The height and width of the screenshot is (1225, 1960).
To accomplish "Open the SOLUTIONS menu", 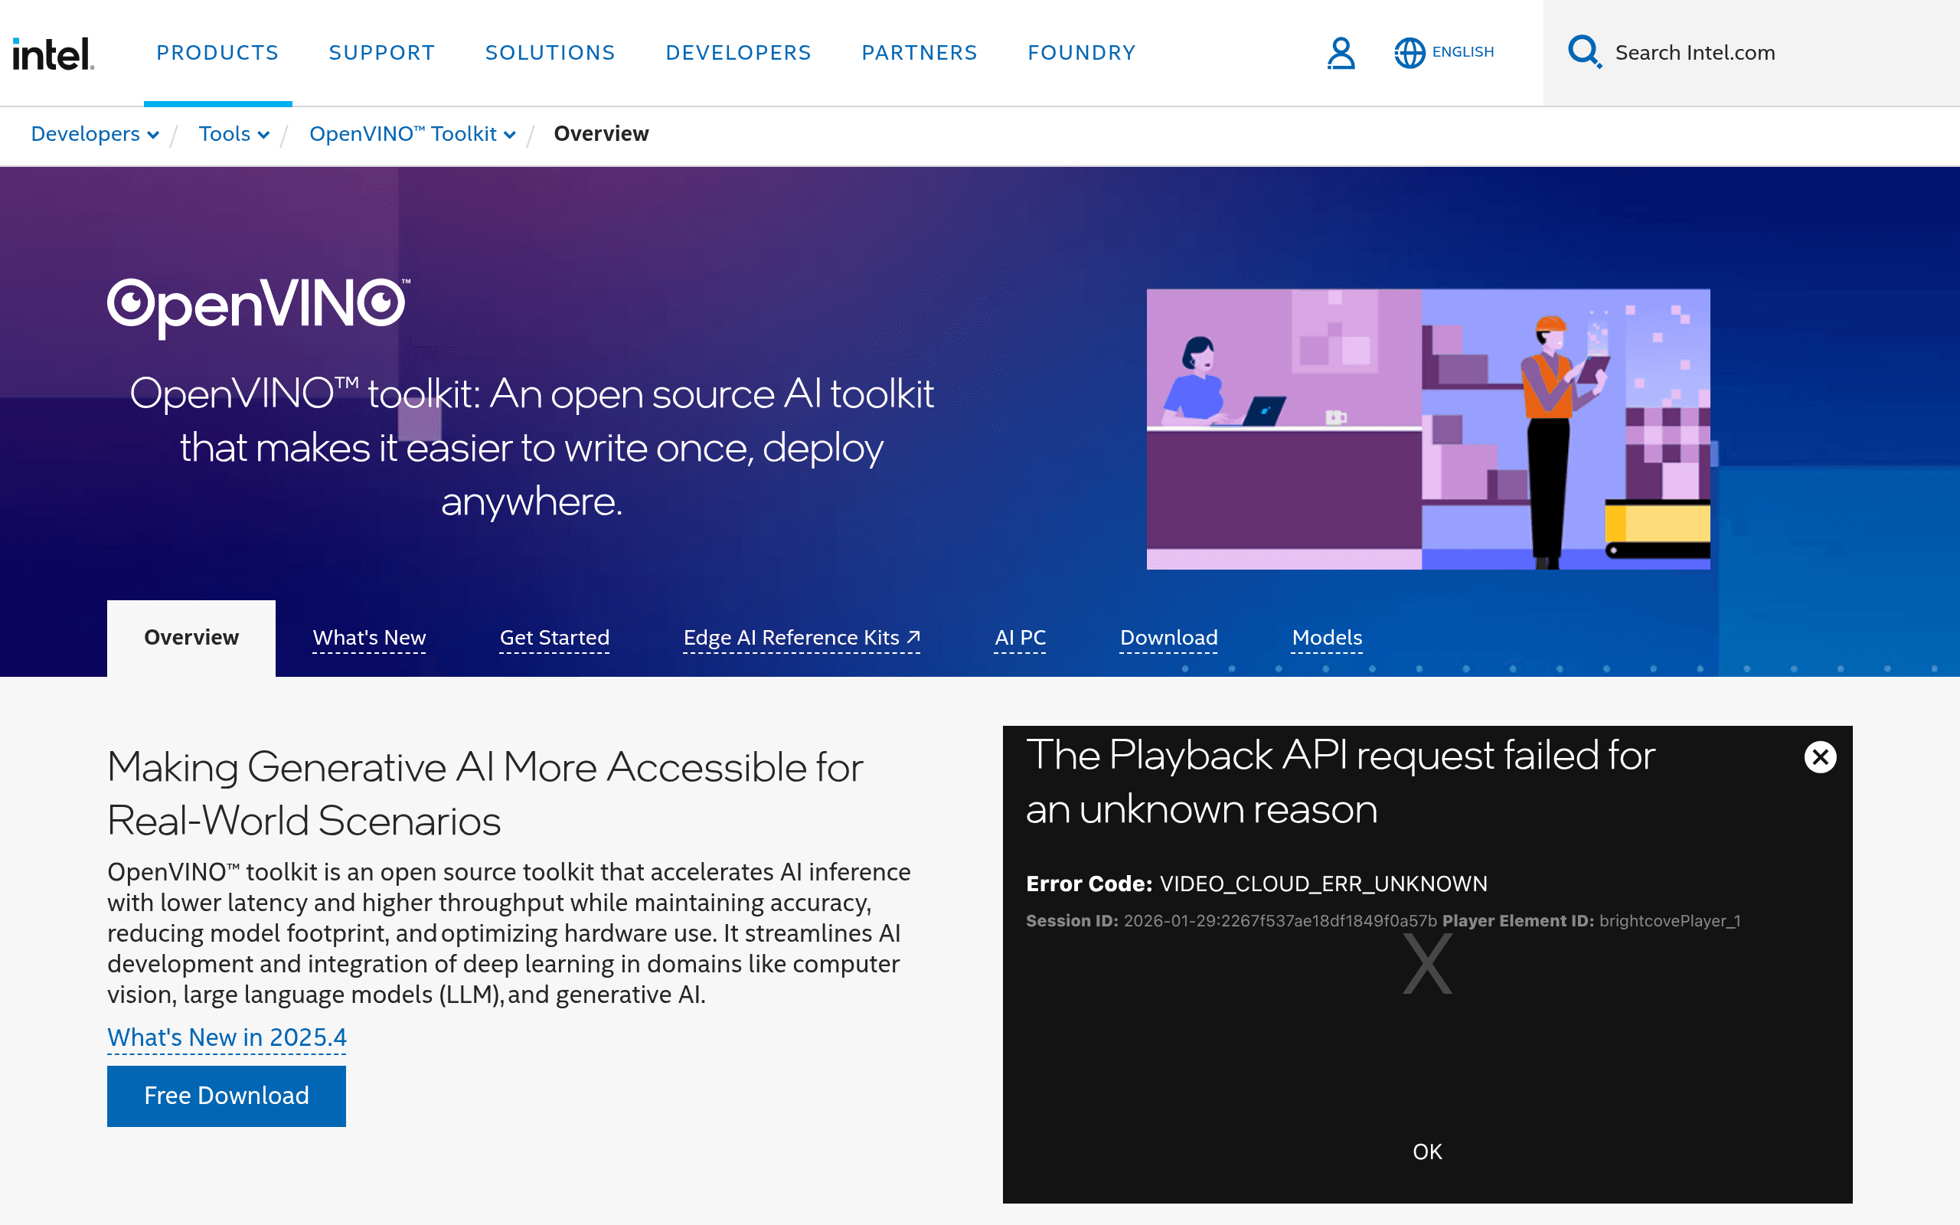I will 550,53.
